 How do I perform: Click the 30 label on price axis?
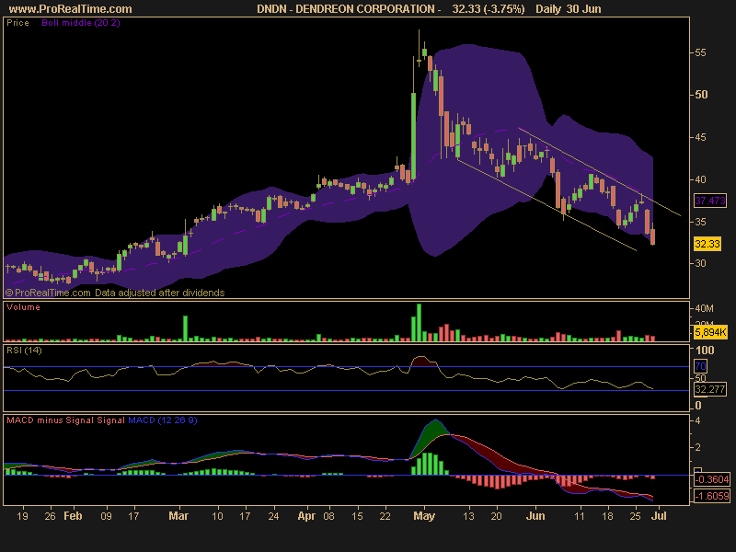coord(700,263)
